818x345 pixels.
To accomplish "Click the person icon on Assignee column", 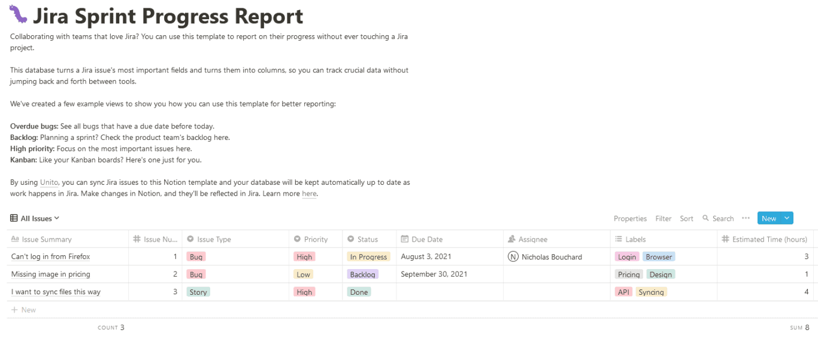I will pos(511,239).
